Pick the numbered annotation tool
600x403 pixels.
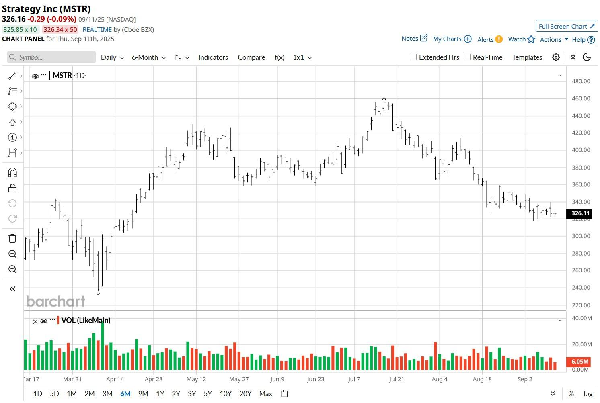point(12,137)
